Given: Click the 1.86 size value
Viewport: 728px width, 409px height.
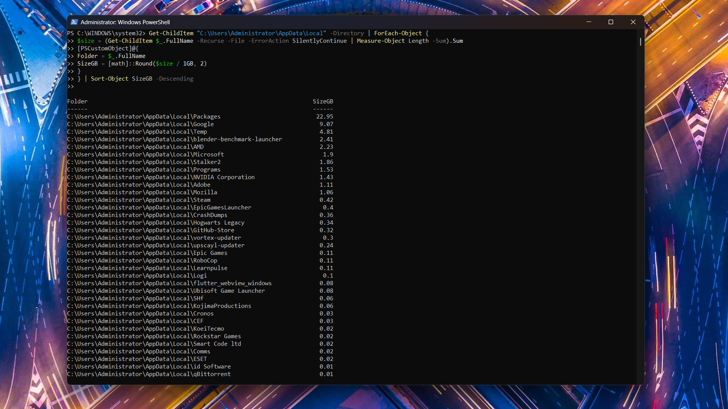Looking at the screenshot, I should click(x=326, y=162).
